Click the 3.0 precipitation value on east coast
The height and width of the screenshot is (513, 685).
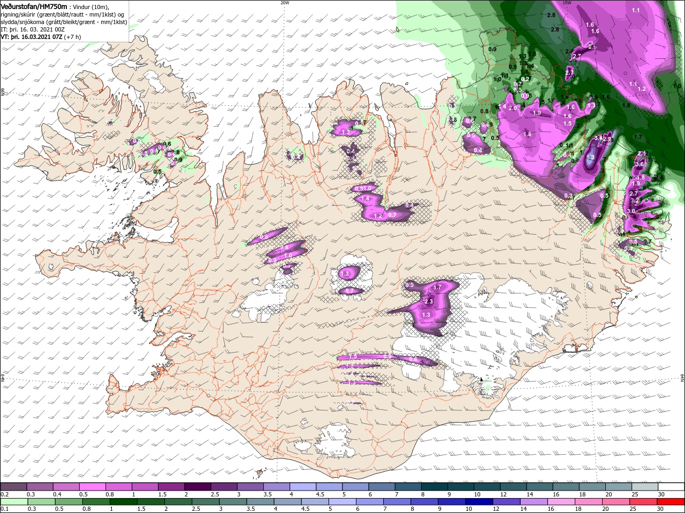pyautogui.click(x=631, y=211)
